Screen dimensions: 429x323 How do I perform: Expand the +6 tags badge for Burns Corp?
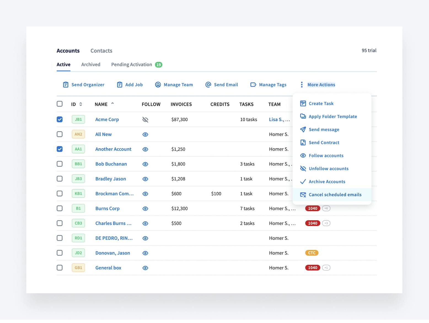coord(326,209)
